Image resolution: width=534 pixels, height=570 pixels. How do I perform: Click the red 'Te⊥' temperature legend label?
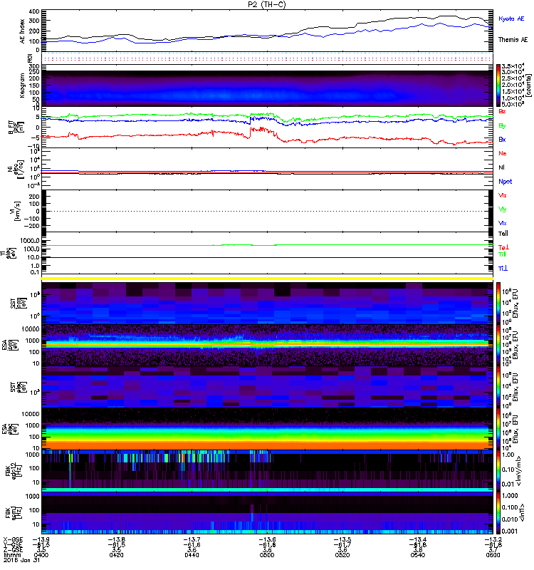tap(503, 247)
